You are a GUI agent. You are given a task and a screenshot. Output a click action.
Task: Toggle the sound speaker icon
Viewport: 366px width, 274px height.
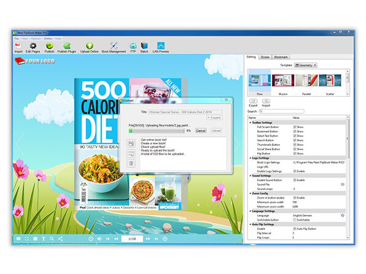click(99, 238)
